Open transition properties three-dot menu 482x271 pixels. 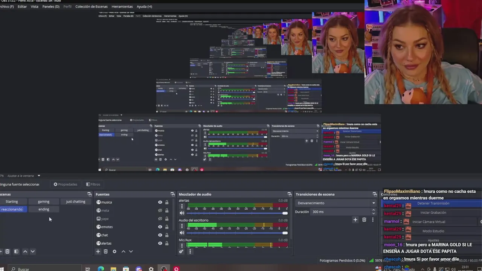point(373,220)
